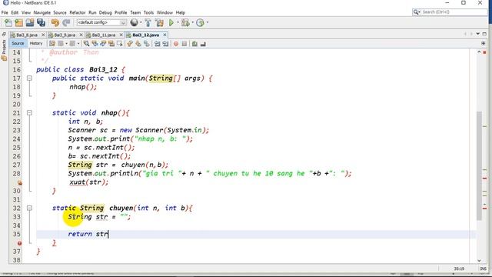The width and height of the screenshot is (492, 277).
Task: Open the Run menu
Action: click(x=92, y=12)
